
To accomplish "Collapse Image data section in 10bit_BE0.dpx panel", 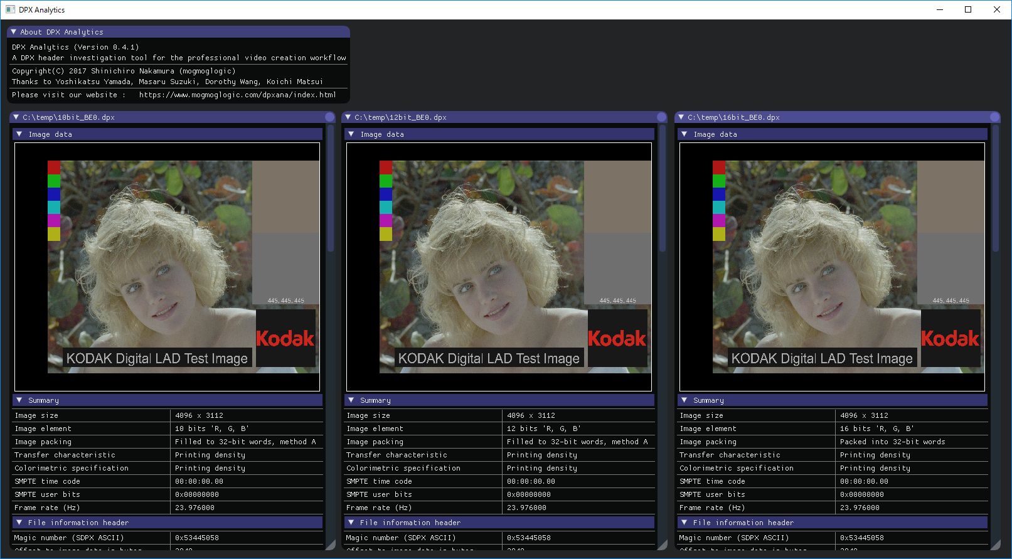I will [x=19, y=134].
